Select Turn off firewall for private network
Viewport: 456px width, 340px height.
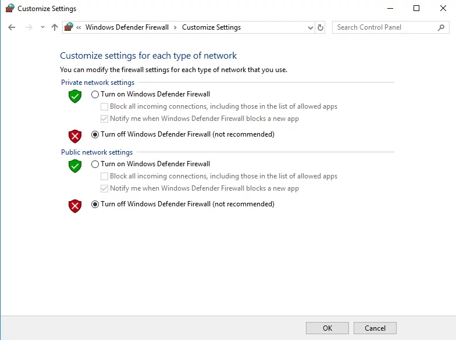pyautogui.click(x=95, y=134)
